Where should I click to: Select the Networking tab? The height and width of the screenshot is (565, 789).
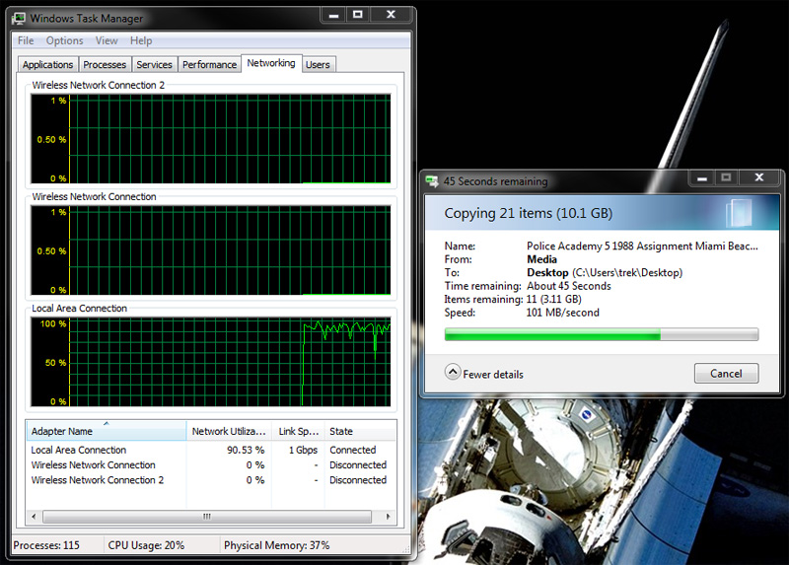click(271, 63)
